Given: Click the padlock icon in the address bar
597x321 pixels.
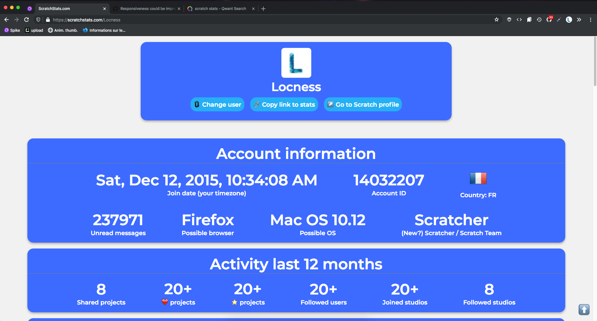Looking at the screenshot, I should [48, 20].
